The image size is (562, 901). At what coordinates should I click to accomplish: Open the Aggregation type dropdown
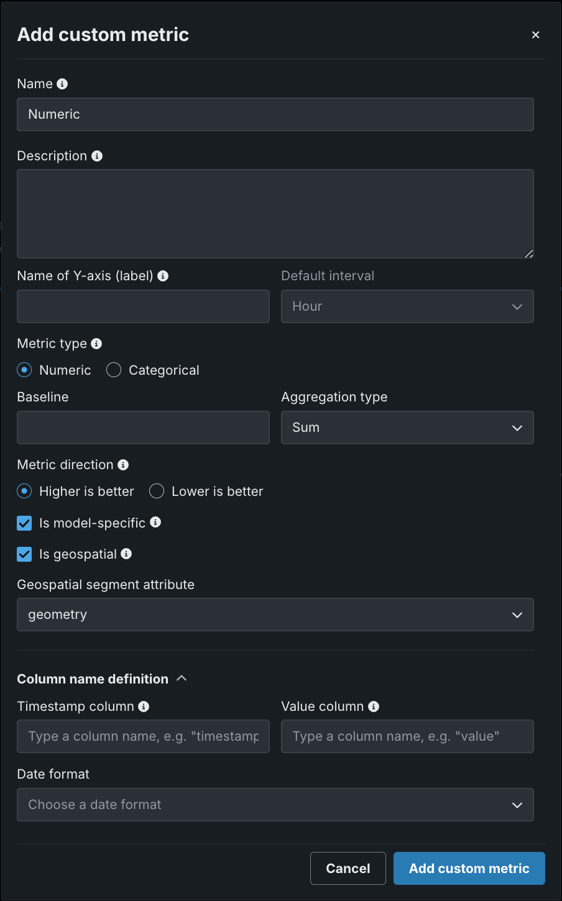click(x=407, y=428)
